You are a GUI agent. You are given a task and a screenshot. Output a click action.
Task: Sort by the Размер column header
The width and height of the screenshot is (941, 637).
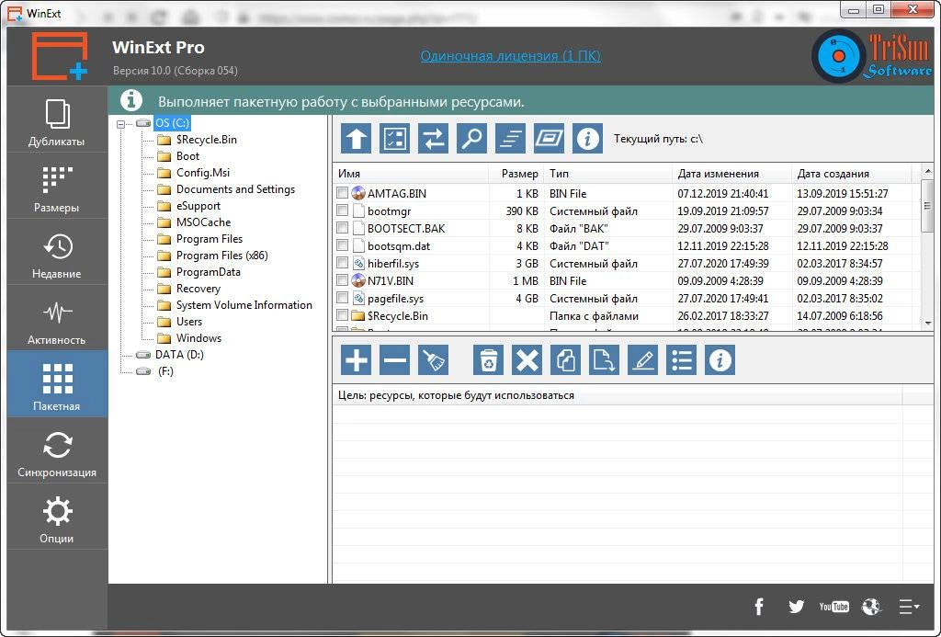516,174
